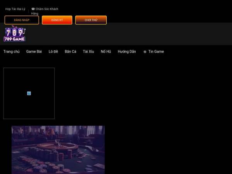Click the telephone icon beside Chăm Sóc Khách Hàng
The height and width of the screenshot is (174, 232).
(x=33, y=9)
